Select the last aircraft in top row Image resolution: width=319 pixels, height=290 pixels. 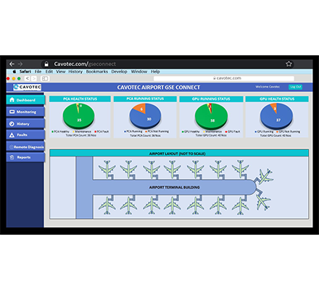(241, 168)
